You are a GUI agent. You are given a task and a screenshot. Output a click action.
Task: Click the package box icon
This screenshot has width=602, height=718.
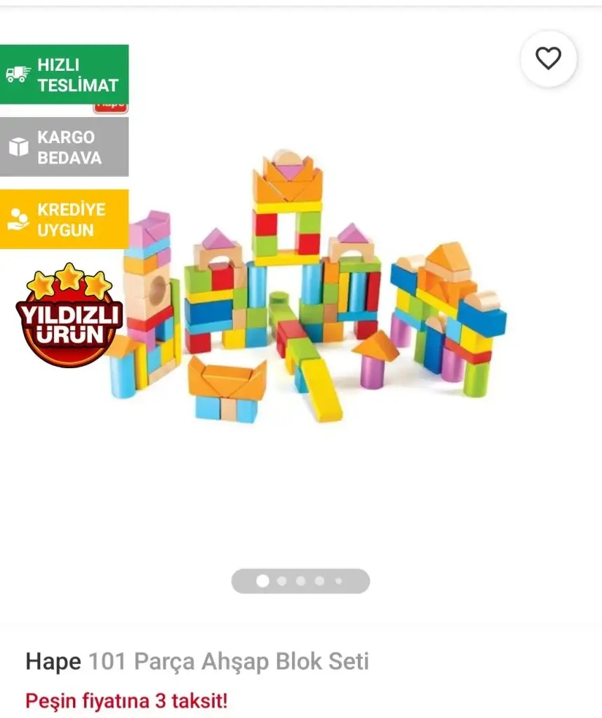(19, 147)
